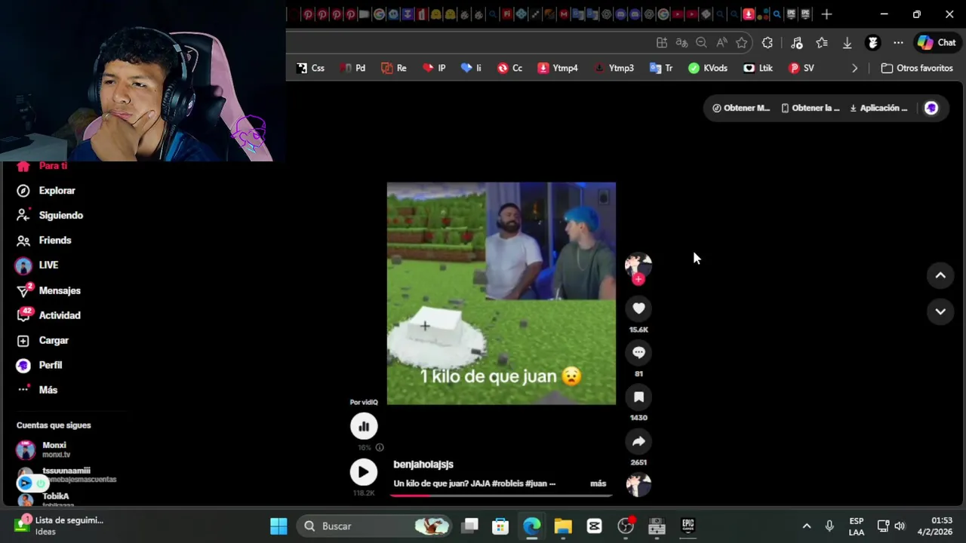Go to next video with down arrow
The image size is (966, 543).
pyautogui.click(x=940, y=311)
